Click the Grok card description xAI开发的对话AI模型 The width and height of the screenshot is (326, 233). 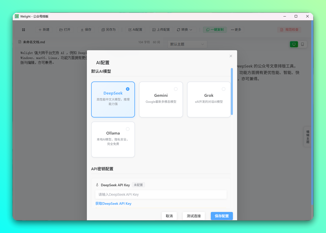[209, 102]
